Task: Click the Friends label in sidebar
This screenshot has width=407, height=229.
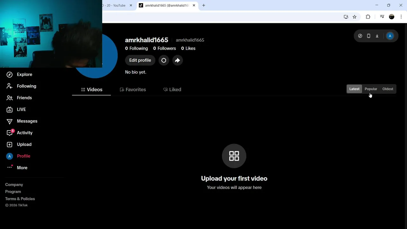Action: [24, 98]
